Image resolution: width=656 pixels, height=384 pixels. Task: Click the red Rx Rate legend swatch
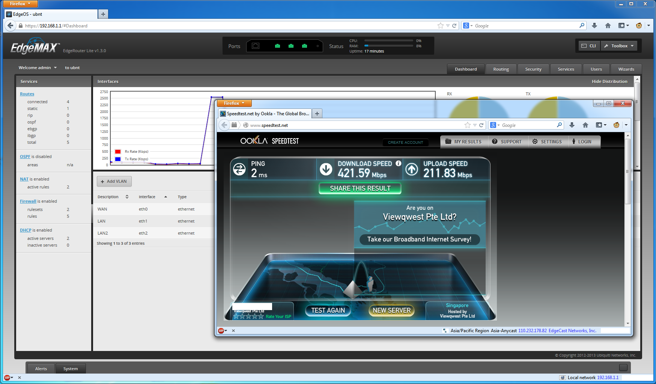[x=118, y=152]
